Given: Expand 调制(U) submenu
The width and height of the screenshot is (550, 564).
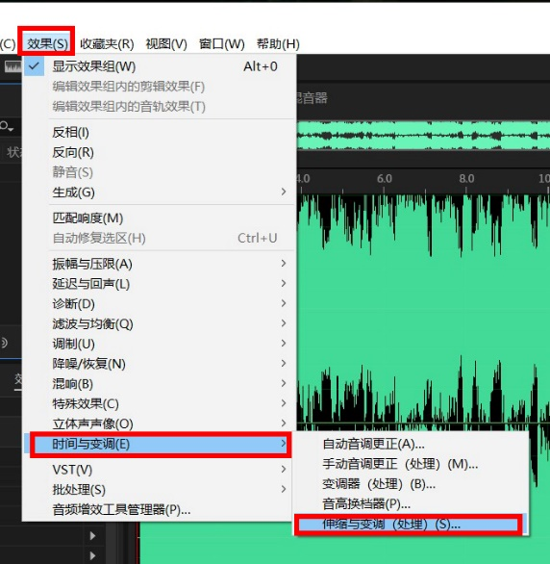Looking at the screenshot, I should click(x=159, y=344).
